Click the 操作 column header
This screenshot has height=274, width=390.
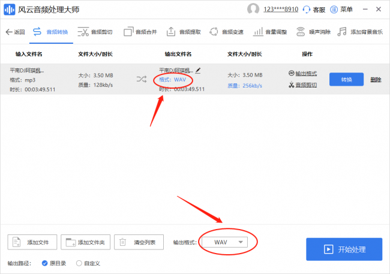pos(307,54)
